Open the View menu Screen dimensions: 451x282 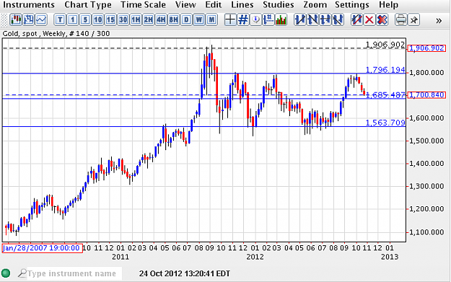pyautogui.click(x=185, y=5)
